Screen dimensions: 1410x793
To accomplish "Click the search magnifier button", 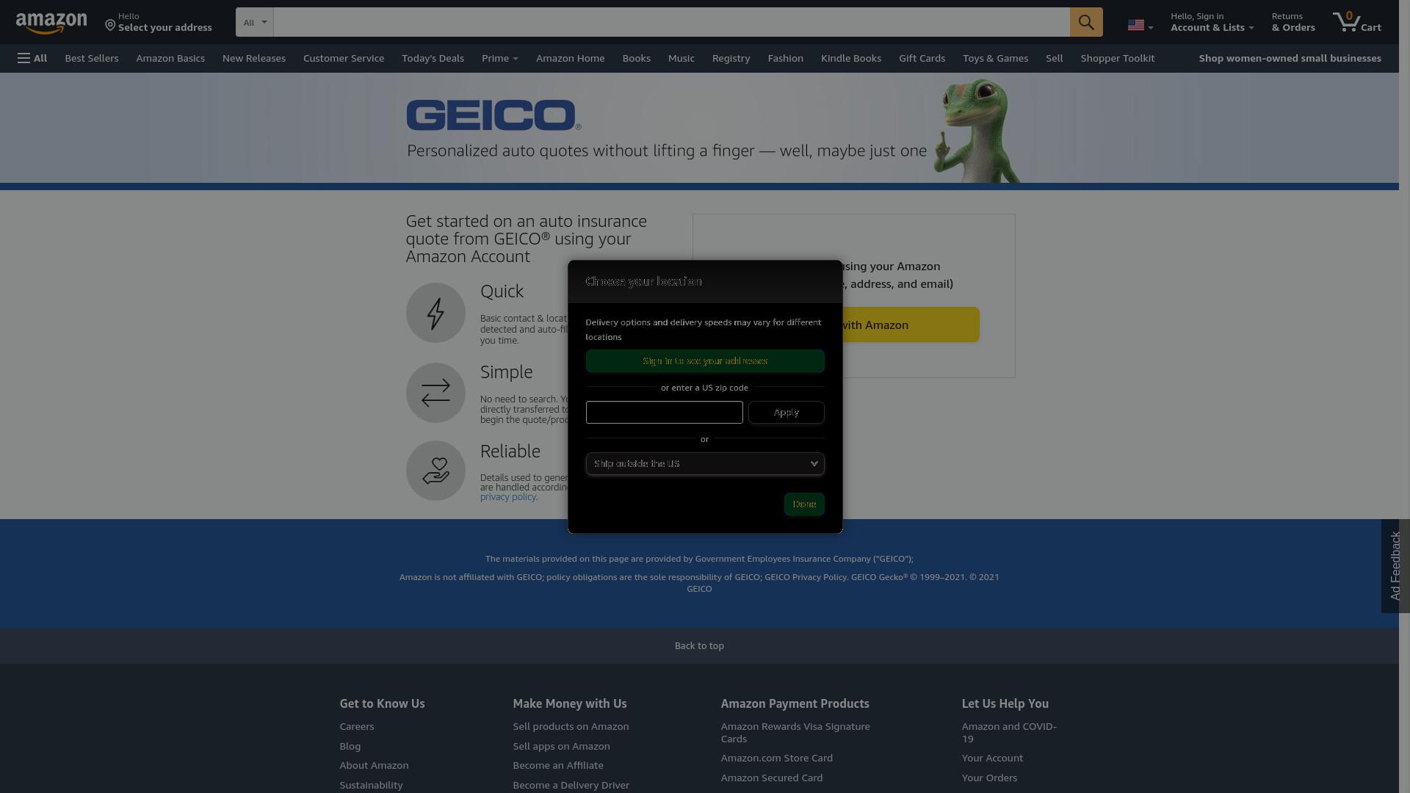I will tap(1086, 22).
